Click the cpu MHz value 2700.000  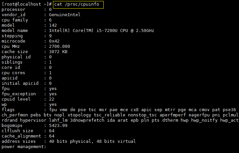(x=59, y=46)
